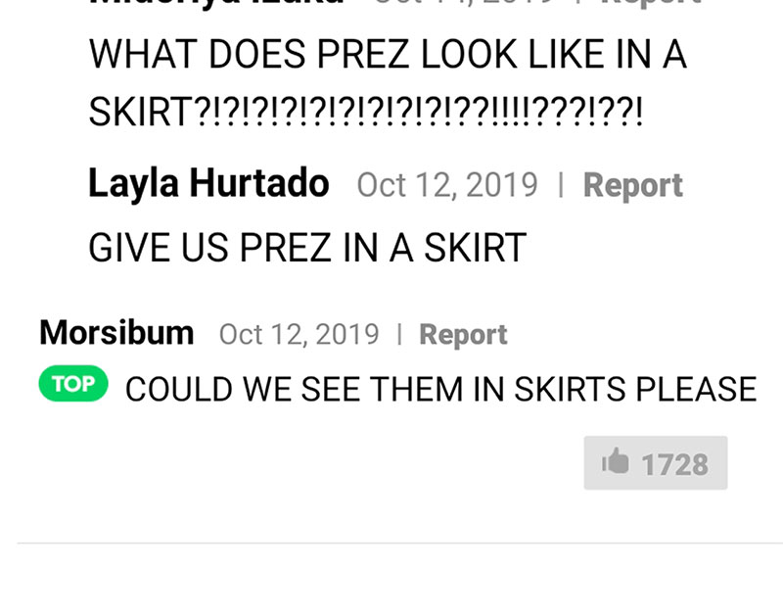
Task: Click the horizontal divider below the comment
Action: tap(400, 543)
